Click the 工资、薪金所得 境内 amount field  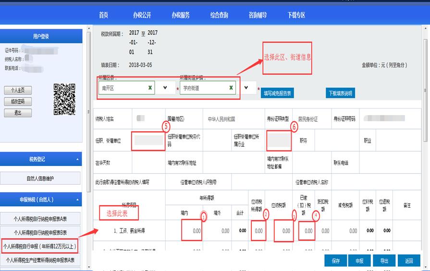[192, 231]
